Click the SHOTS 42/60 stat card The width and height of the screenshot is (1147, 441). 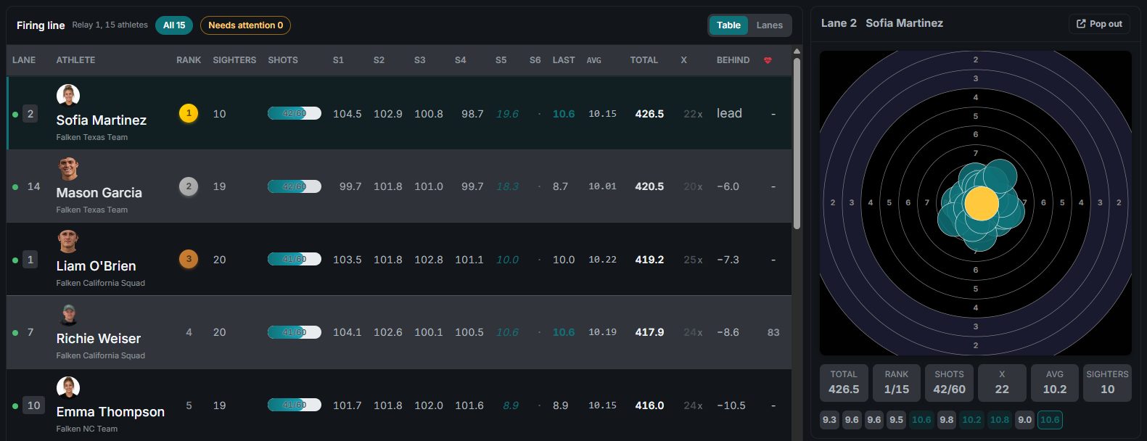coord(949,383)
